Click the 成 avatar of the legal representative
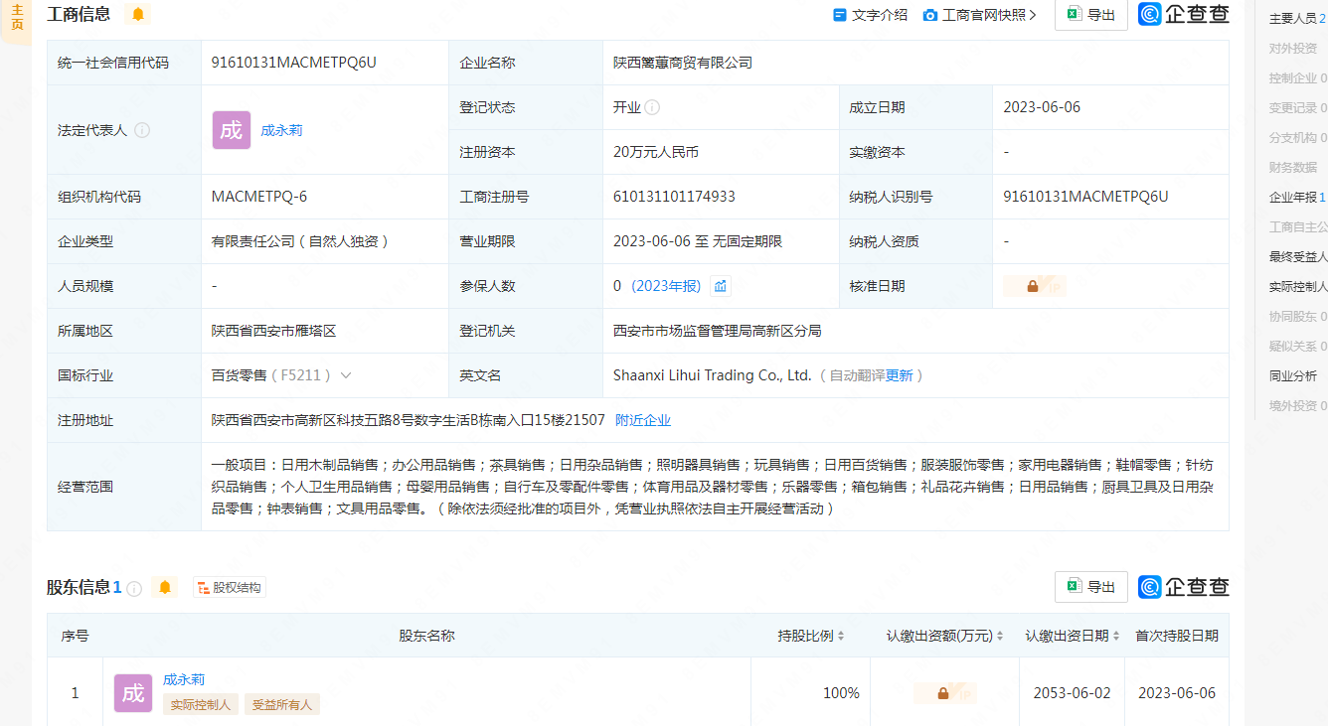 tap(231, 130)
